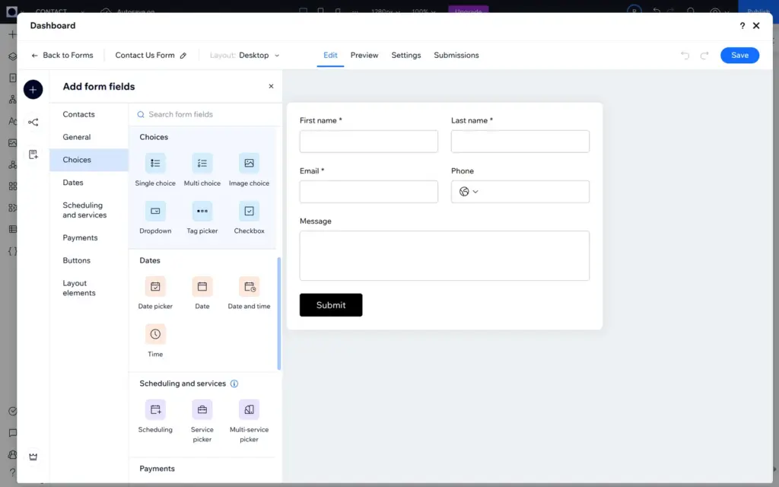Click the pencil to rename Contact Us Form

coord(183,56)
